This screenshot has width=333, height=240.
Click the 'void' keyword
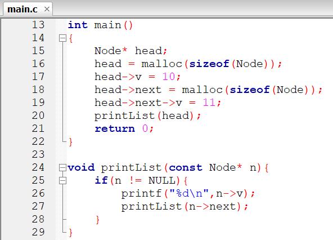(x=81, y=167)
